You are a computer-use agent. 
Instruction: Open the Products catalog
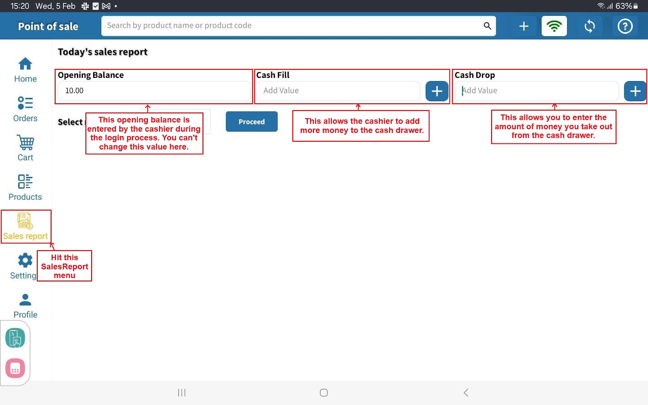click(x=25, y=188)
